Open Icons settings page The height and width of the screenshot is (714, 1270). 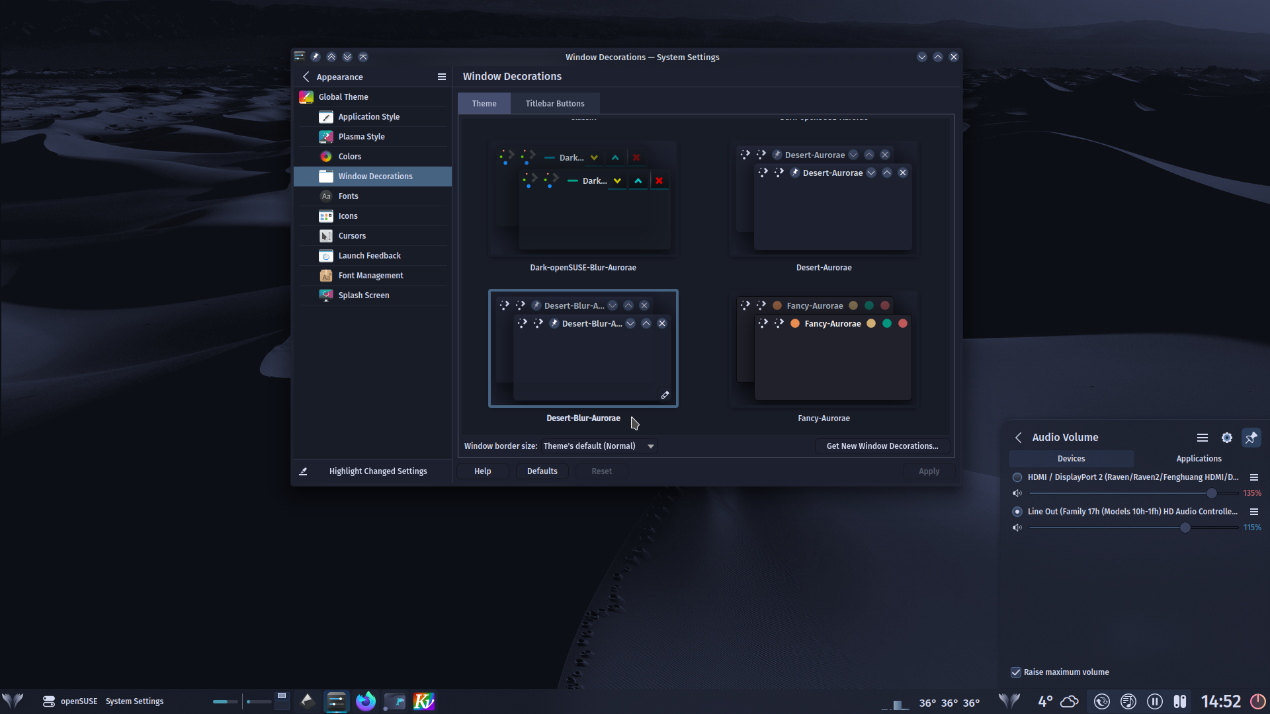coord(373,216)
